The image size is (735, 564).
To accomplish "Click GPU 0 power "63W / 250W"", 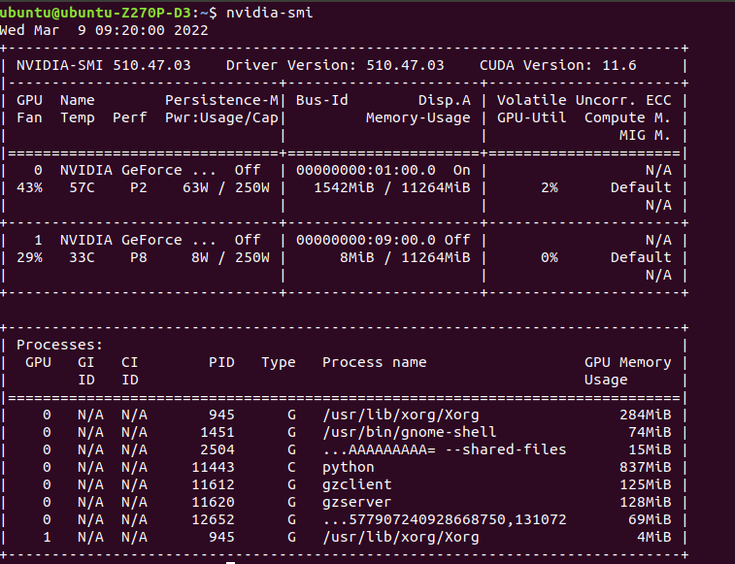I will pos(226,188).
